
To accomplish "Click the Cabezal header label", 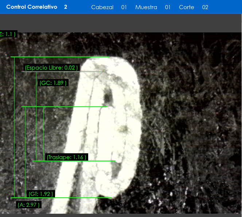I will (x=102, y=7).
